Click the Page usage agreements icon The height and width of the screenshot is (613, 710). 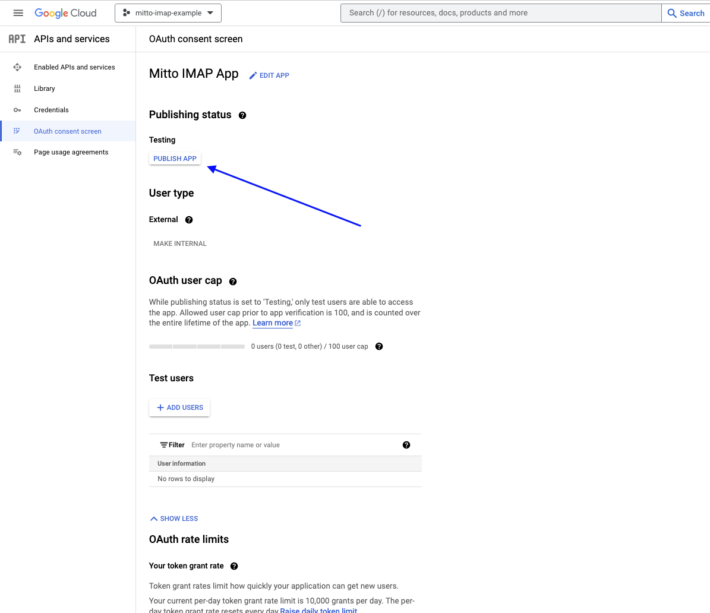17,152
